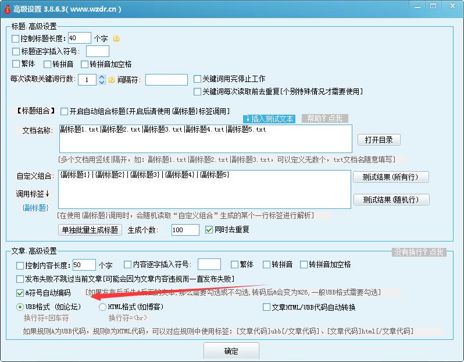Enable 控制内容长度 checkbox
The width and height of the screenshot is (464, 362).
coord(20,265)
